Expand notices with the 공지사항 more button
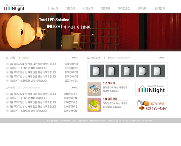Image resolution: width=181 pixels, height=146 pixels. pos(74,58)
